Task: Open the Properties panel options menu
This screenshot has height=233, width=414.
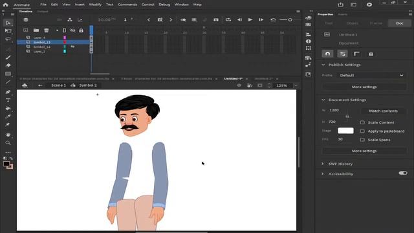Action: (410, 14)
